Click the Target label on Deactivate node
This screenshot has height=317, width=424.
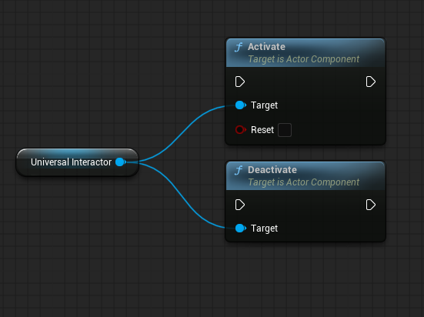[264, 229]
